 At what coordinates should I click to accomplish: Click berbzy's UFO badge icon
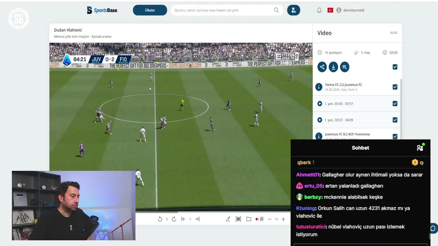[x=299, y=197]
